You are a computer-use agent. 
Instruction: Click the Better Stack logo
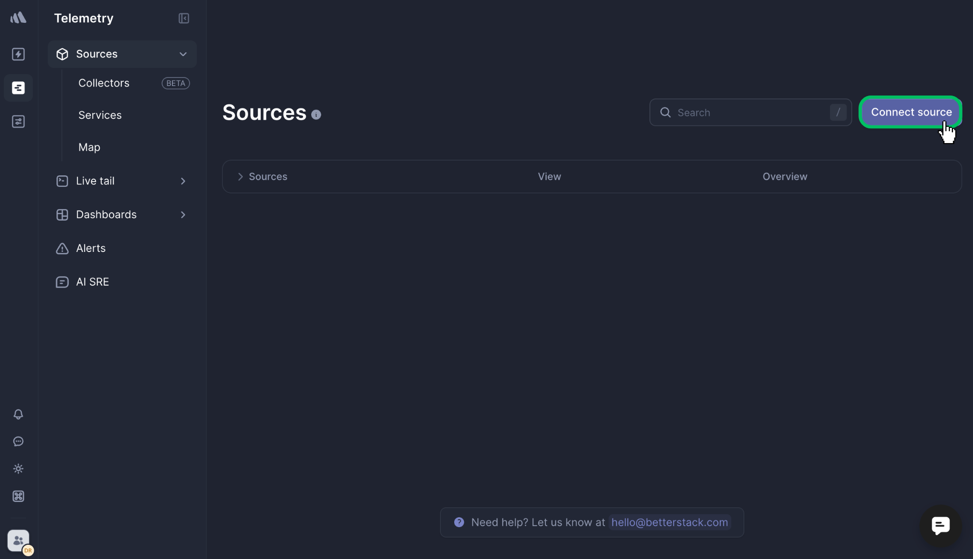[x=18, y=17]
